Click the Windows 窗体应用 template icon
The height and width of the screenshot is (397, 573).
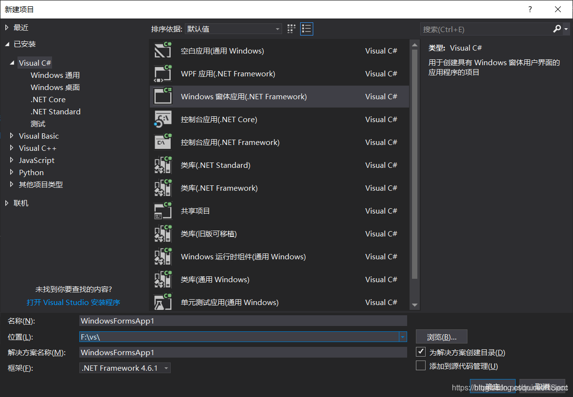coord(163,96)
